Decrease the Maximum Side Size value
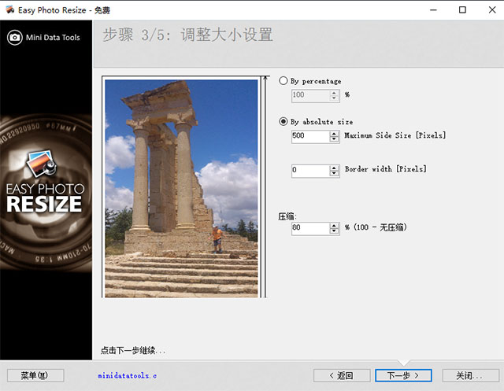504x391 pixels. tap(335, 139)
